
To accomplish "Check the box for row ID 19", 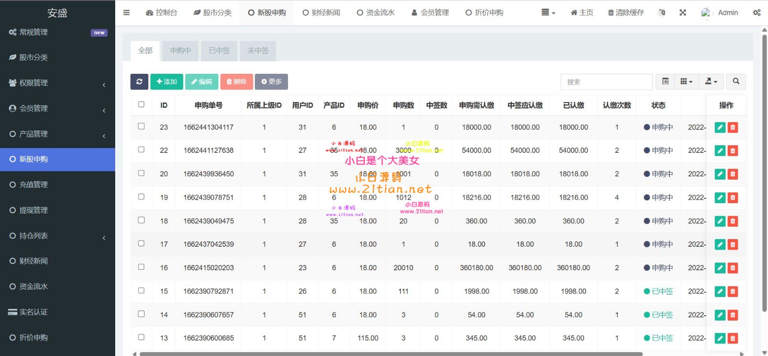I will point(141,196).
